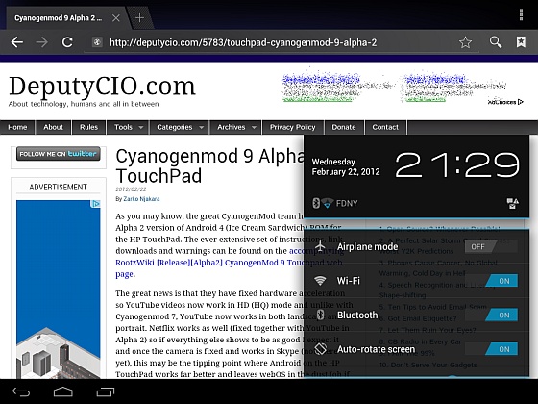The width and height of the screenshot is (538, 404).
Task: Tap the Airplane mode plane icon
Action: click(320, 246)
